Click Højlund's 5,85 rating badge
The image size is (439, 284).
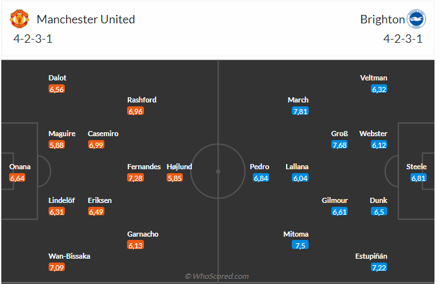(x=174, y=178)
